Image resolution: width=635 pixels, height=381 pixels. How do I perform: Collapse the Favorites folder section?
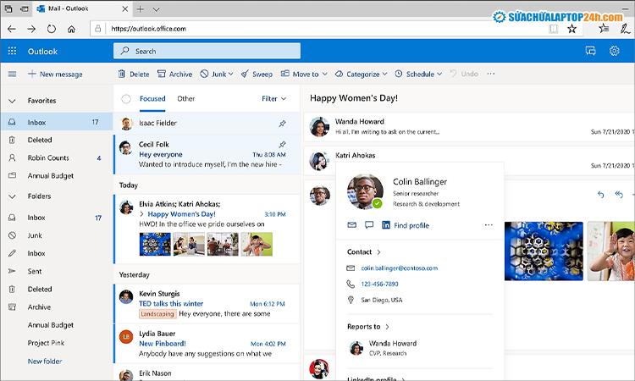(12, 101)
